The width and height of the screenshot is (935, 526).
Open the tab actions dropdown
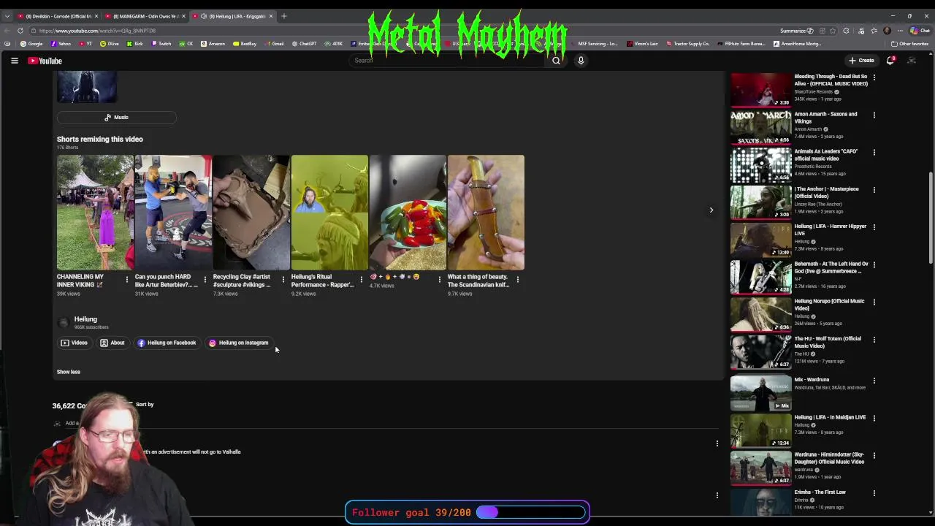click(8, 16)
